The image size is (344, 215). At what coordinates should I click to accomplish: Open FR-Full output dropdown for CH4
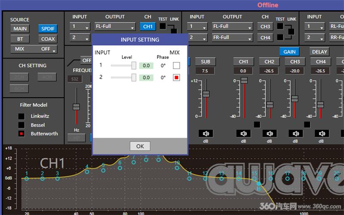[232, 37]
